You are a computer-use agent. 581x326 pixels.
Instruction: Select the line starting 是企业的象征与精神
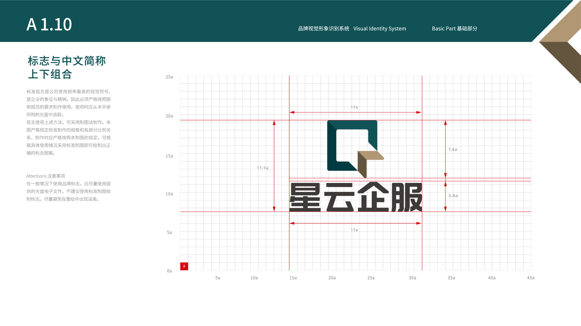click(x=69, y=99)
